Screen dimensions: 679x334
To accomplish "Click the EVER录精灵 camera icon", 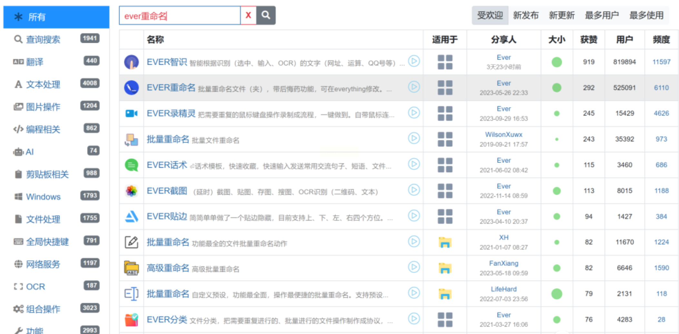I will (x=132, y=113).
